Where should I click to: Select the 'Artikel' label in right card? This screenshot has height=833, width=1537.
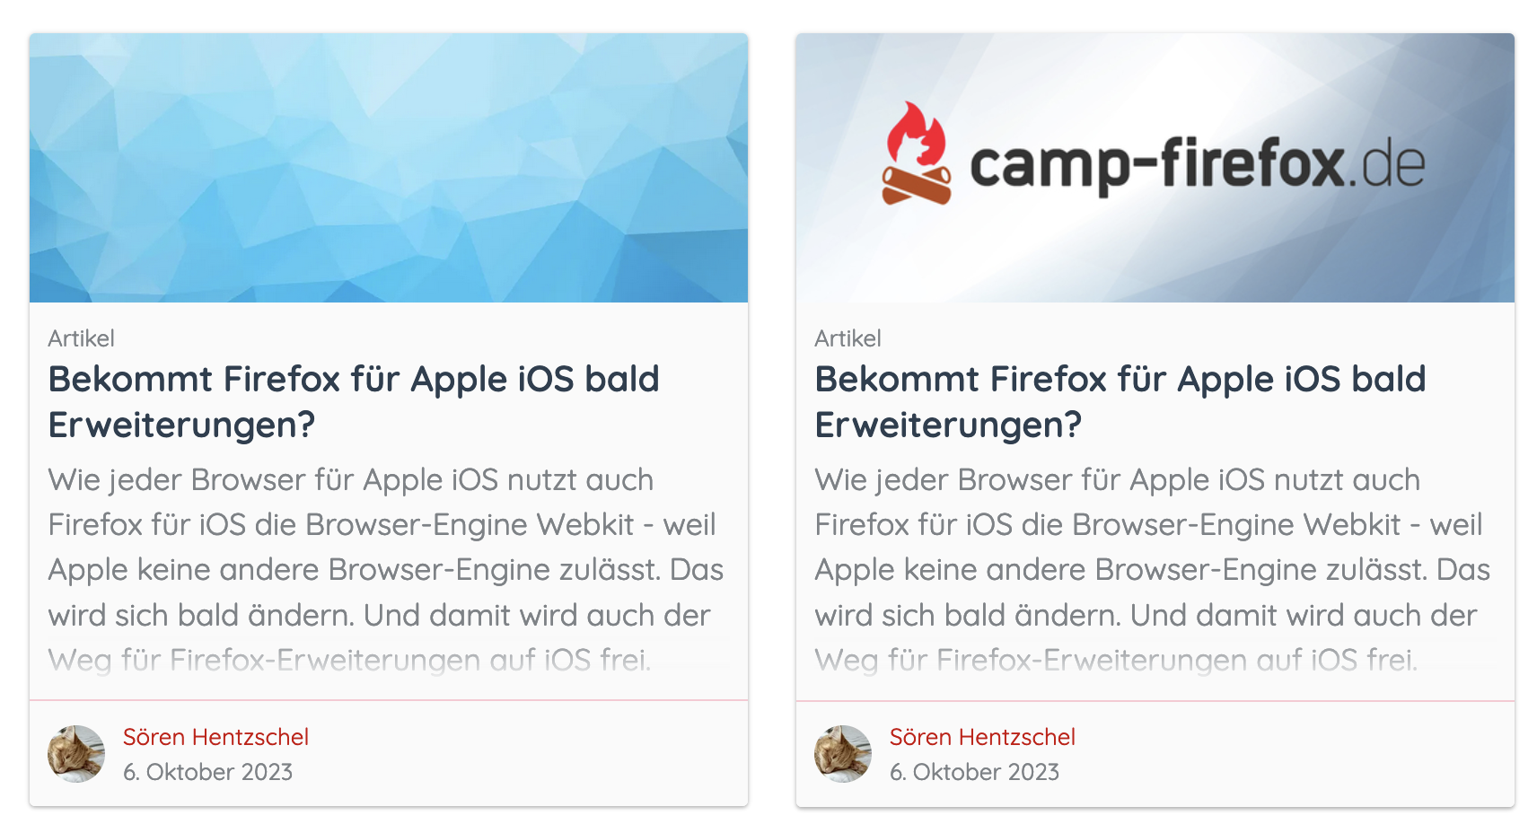pyautogui.click(x=848, y=338)
